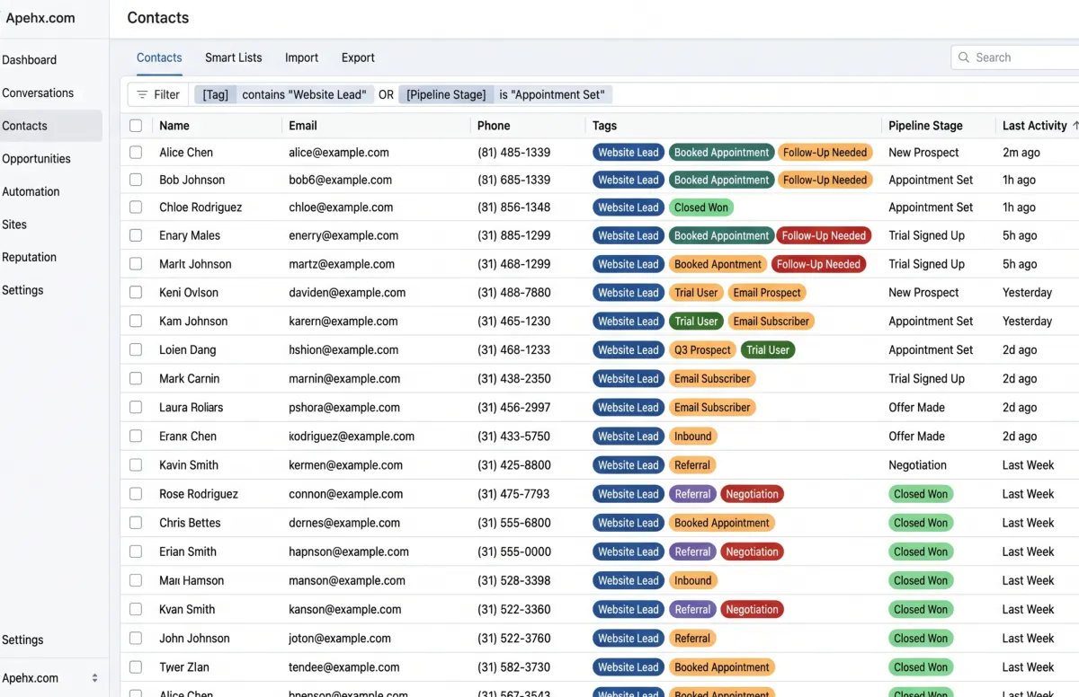Go to Conversations in sidebar

tap(38, 93)
